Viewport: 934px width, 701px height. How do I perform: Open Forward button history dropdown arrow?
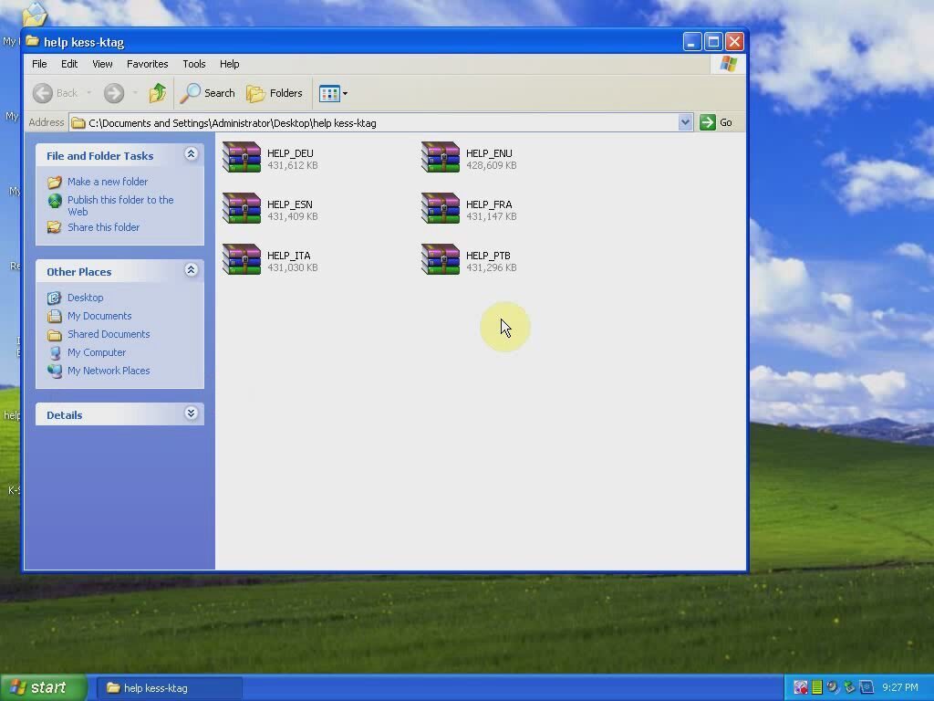(x=135, y=93)
